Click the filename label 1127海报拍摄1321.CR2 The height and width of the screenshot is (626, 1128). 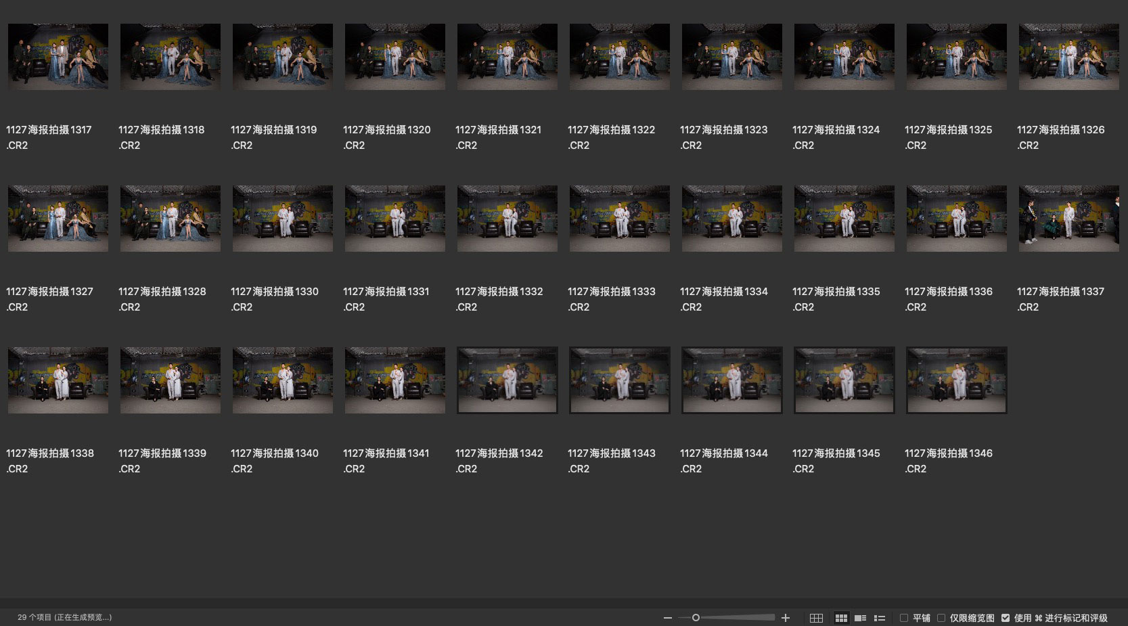[498, 137]
